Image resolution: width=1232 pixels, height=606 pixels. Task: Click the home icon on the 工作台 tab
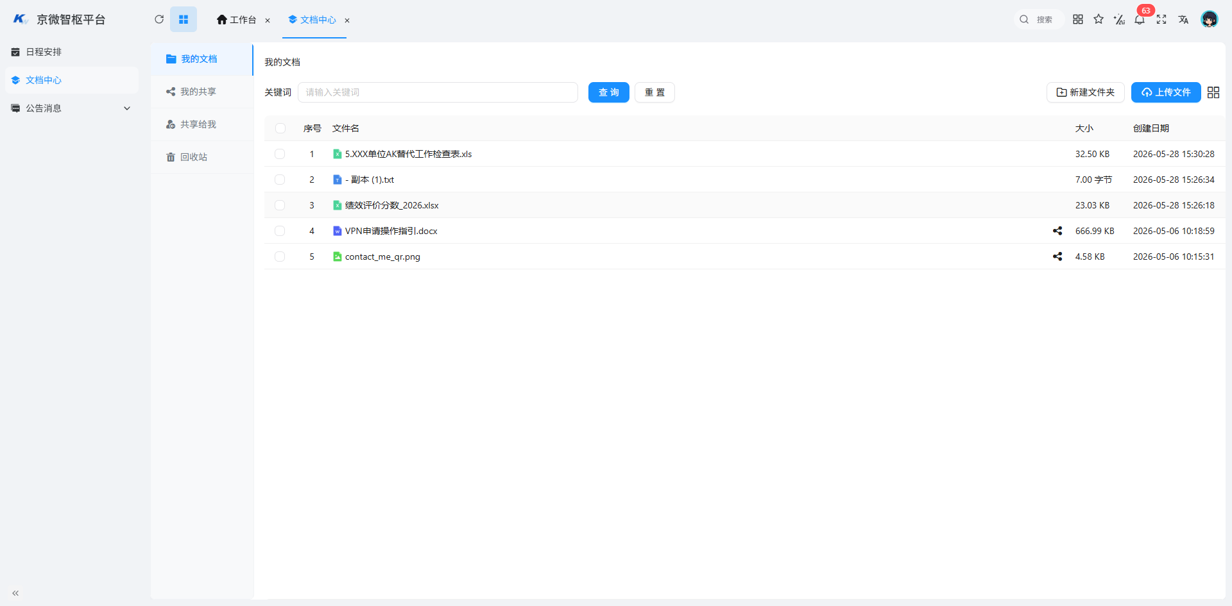(222, 20)
